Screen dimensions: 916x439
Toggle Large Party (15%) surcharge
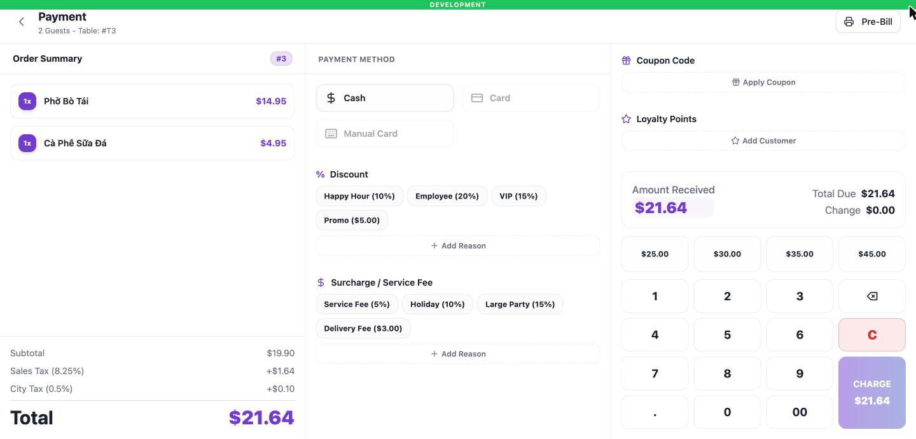(x=520, y=304)
